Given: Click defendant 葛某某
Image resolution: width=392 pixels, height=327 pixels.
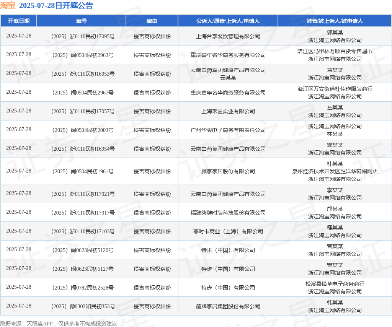Looking at the screenshot, I should (x=335, y=70).
